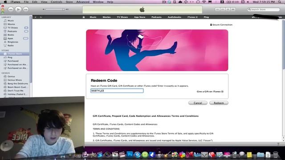The image size is (285, 160).
Task: Select Radio in the library sidebar
Action: click(11, 45)
